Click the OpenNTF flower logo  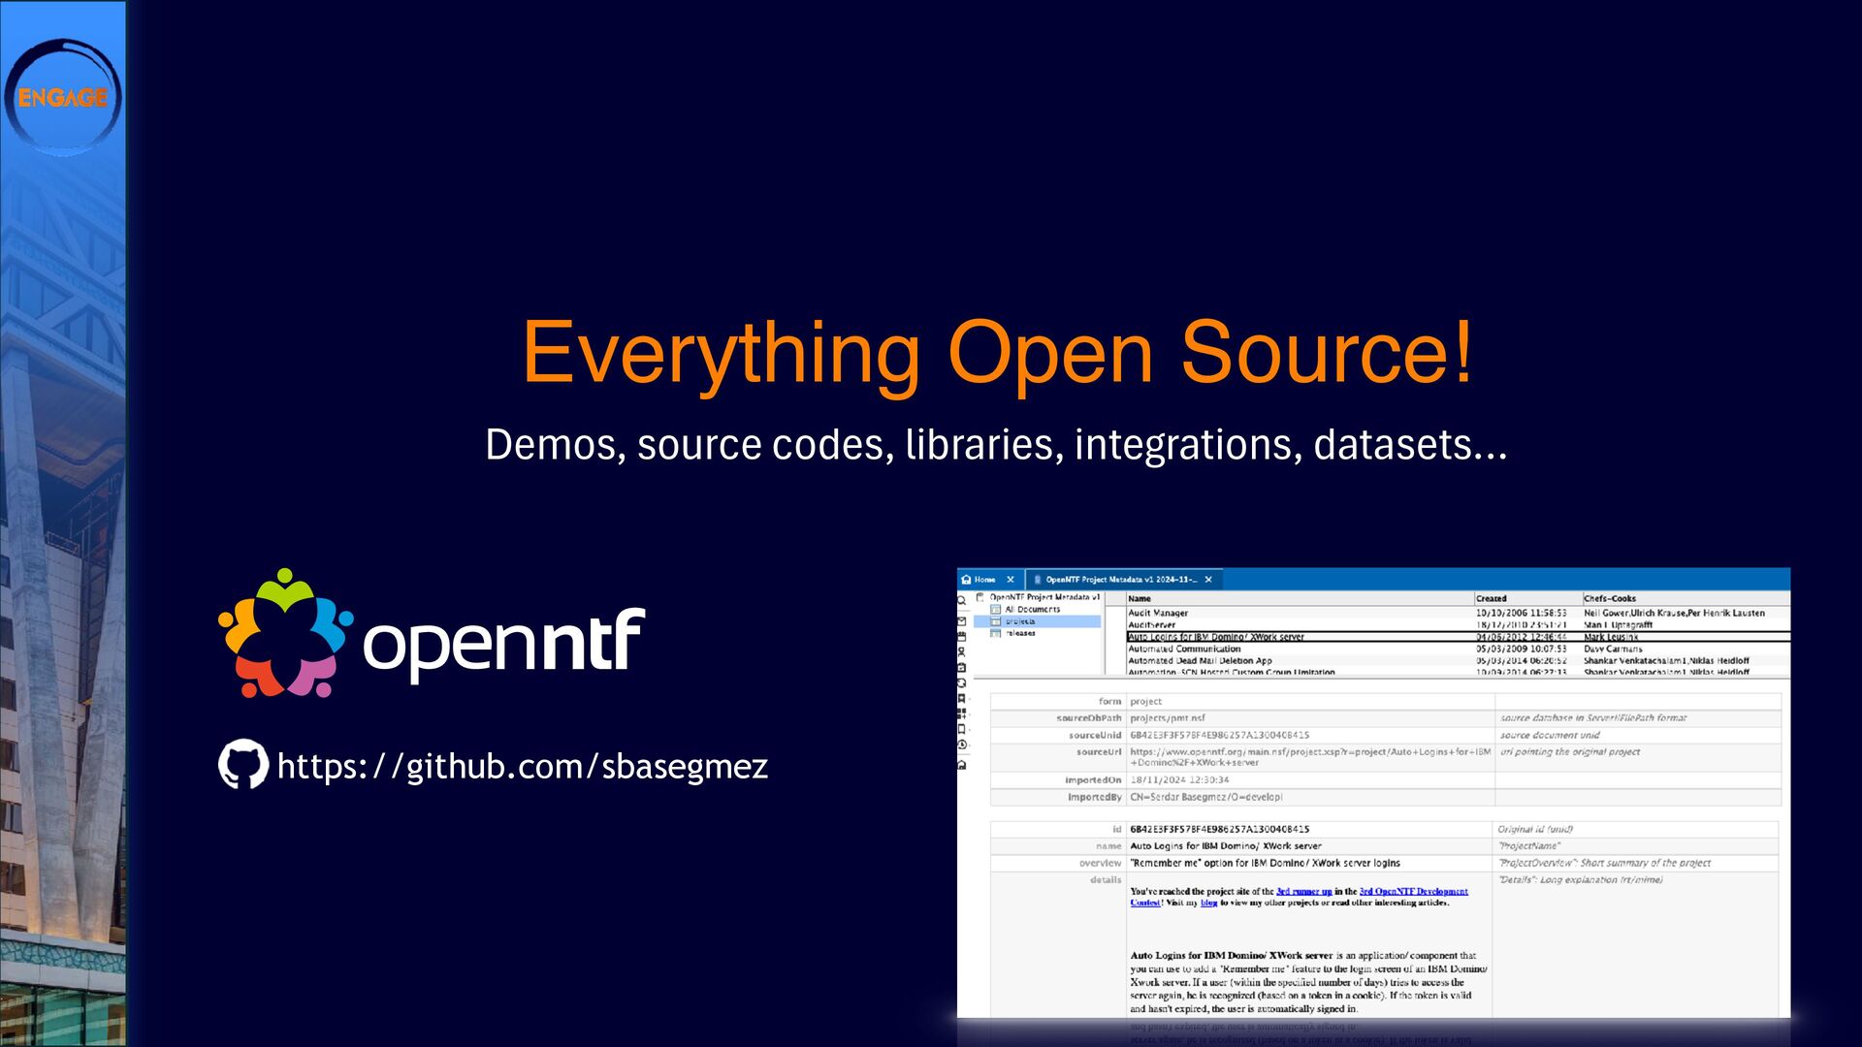click(286, 633)
